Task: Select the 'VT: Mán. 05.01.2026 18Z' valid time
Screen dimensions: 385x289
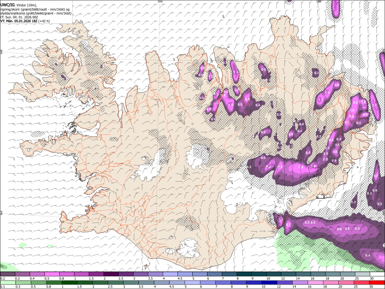Action: (19, 21)
